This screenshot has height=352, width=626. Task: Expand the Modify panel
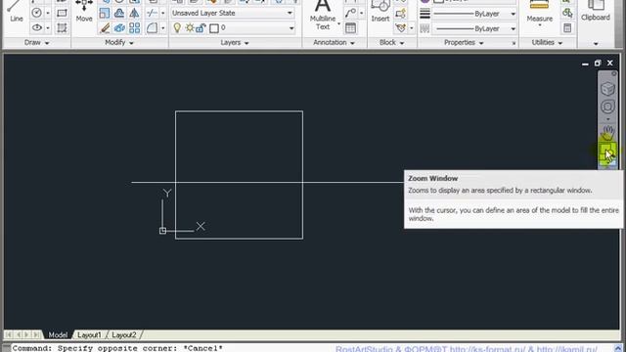pyautogui.click(x=119, y=42)
